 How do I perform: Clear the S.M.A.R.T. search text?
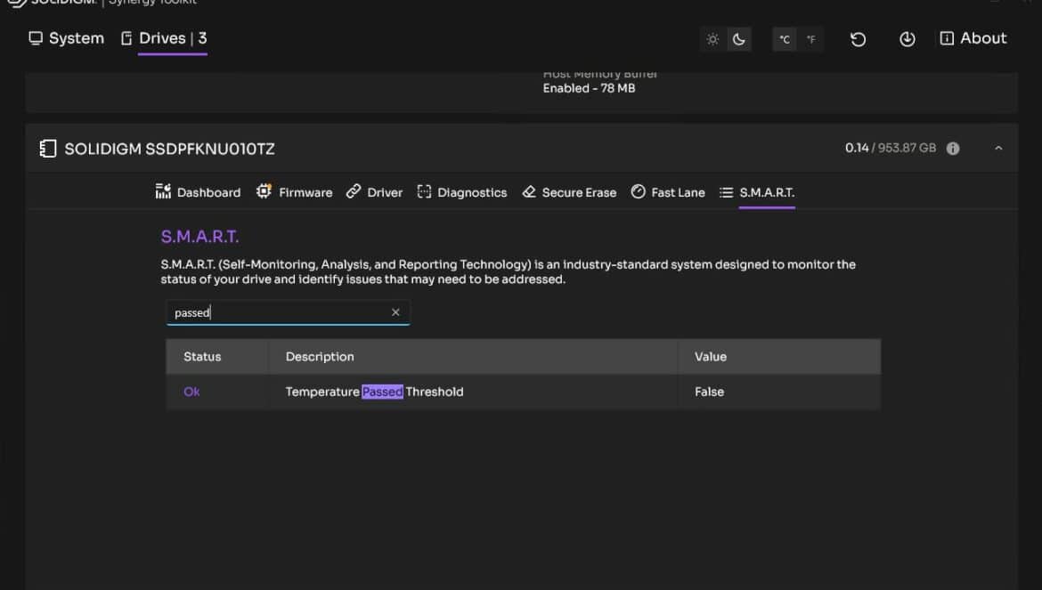(x=395, y=312)
